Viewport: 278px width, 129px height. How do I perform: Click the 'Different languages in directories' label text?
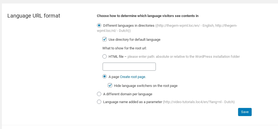point(129,26)
